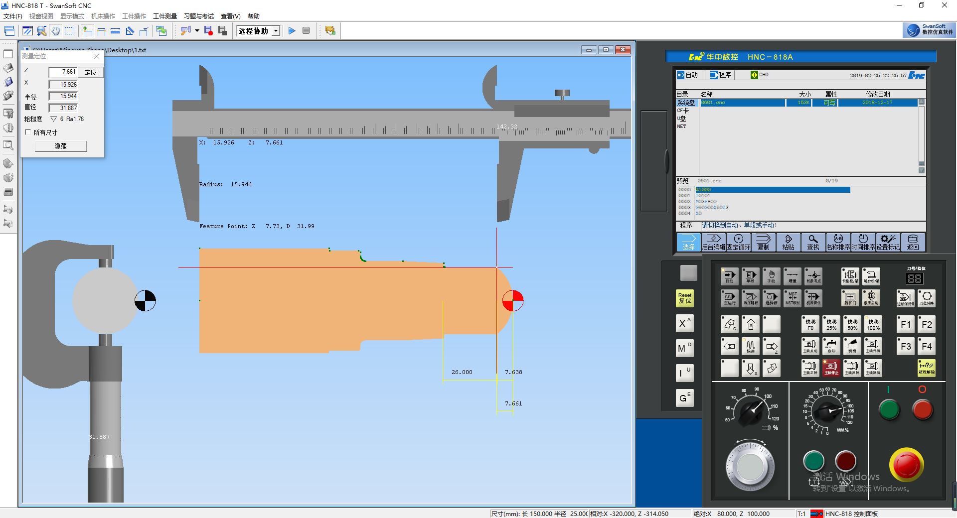
Task: Click the blue play button in the toolbar
Action: coord(292,31)
